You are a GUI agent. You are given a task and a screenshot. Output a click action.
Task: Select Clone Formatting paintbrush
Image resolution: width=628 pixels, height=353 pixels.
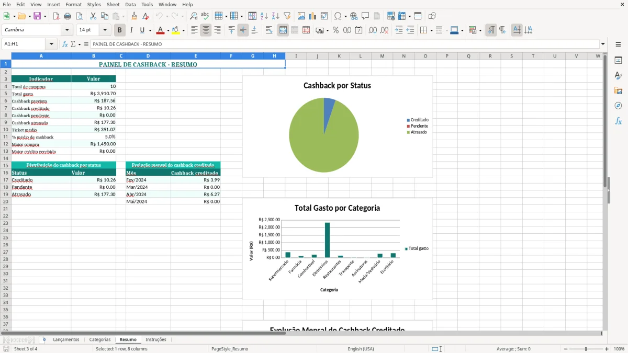tap(134, 16)
